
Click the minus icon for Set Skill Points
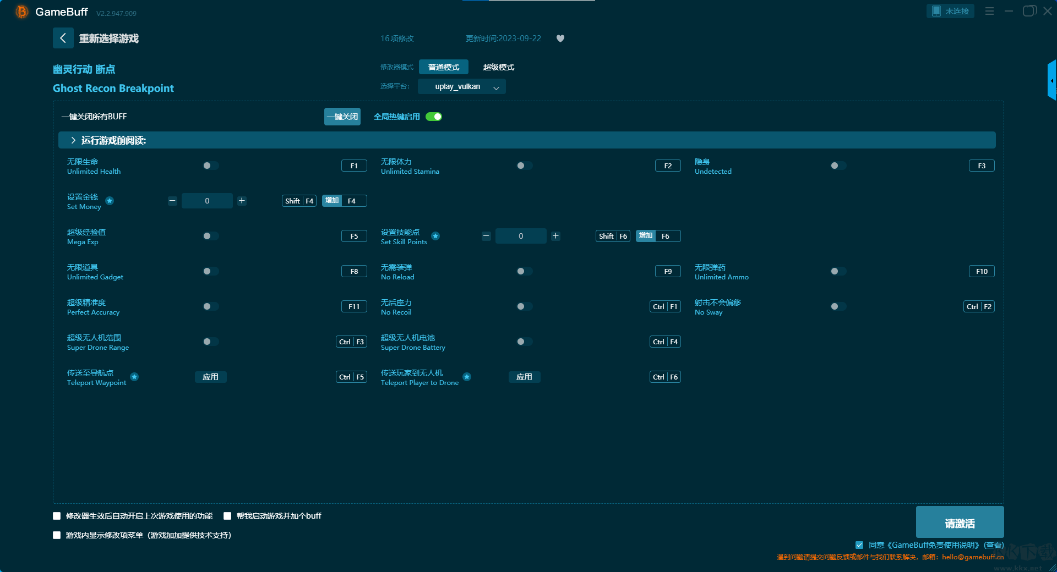tap(486, 236)
